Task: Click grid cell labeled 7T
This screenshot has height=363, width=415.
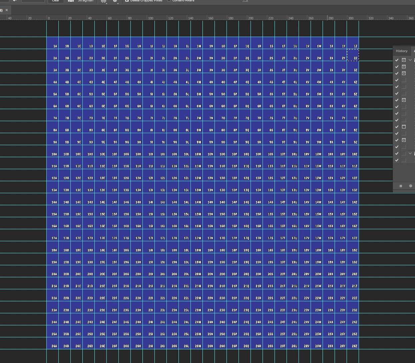Action: click(x=281, y=115)
